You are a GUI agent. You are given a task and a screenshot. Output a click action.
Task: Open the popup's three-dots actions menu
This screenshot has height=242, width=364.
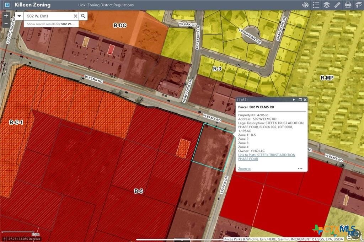click(x=300, y=169)
